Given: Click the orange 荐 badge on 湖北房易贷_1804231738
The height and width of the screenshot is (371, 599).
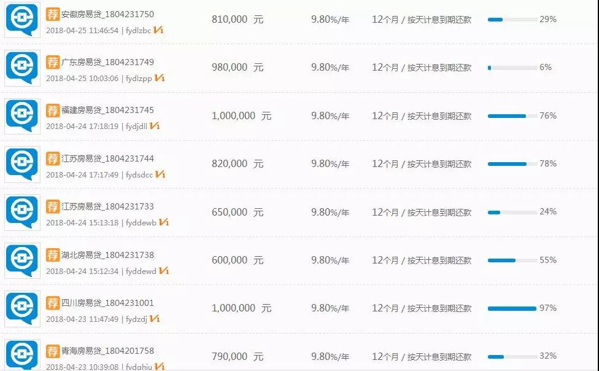Looking at the screenshot, I should (x=53, y=254).
